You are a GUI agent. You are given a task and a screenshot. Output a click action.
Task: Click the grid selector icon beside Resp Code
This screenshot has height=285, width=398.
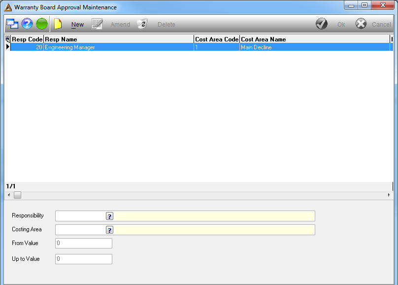[x=7, y=39]
